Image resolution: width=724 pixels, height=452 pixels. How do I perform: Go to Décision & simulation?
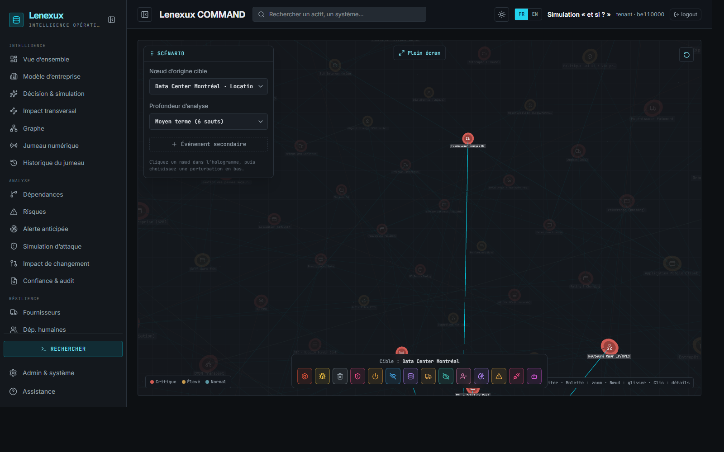coord(63,94)
